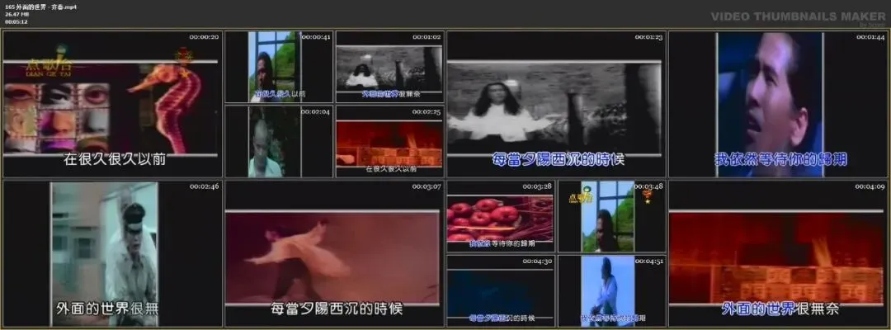Click the timestamp label '00:02:46'

click(x=204, y=186)
